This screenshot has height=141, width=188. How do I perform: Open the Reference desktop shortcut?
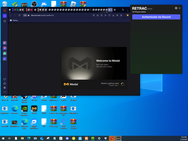[x=15, y=110]
